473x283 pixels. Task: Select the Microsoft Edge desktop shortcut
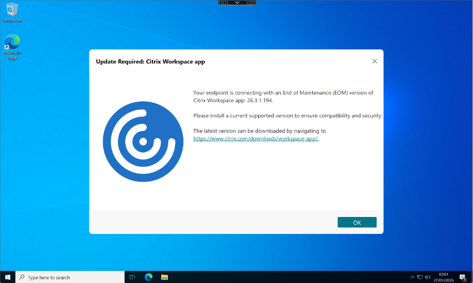(x=12, y=47)
